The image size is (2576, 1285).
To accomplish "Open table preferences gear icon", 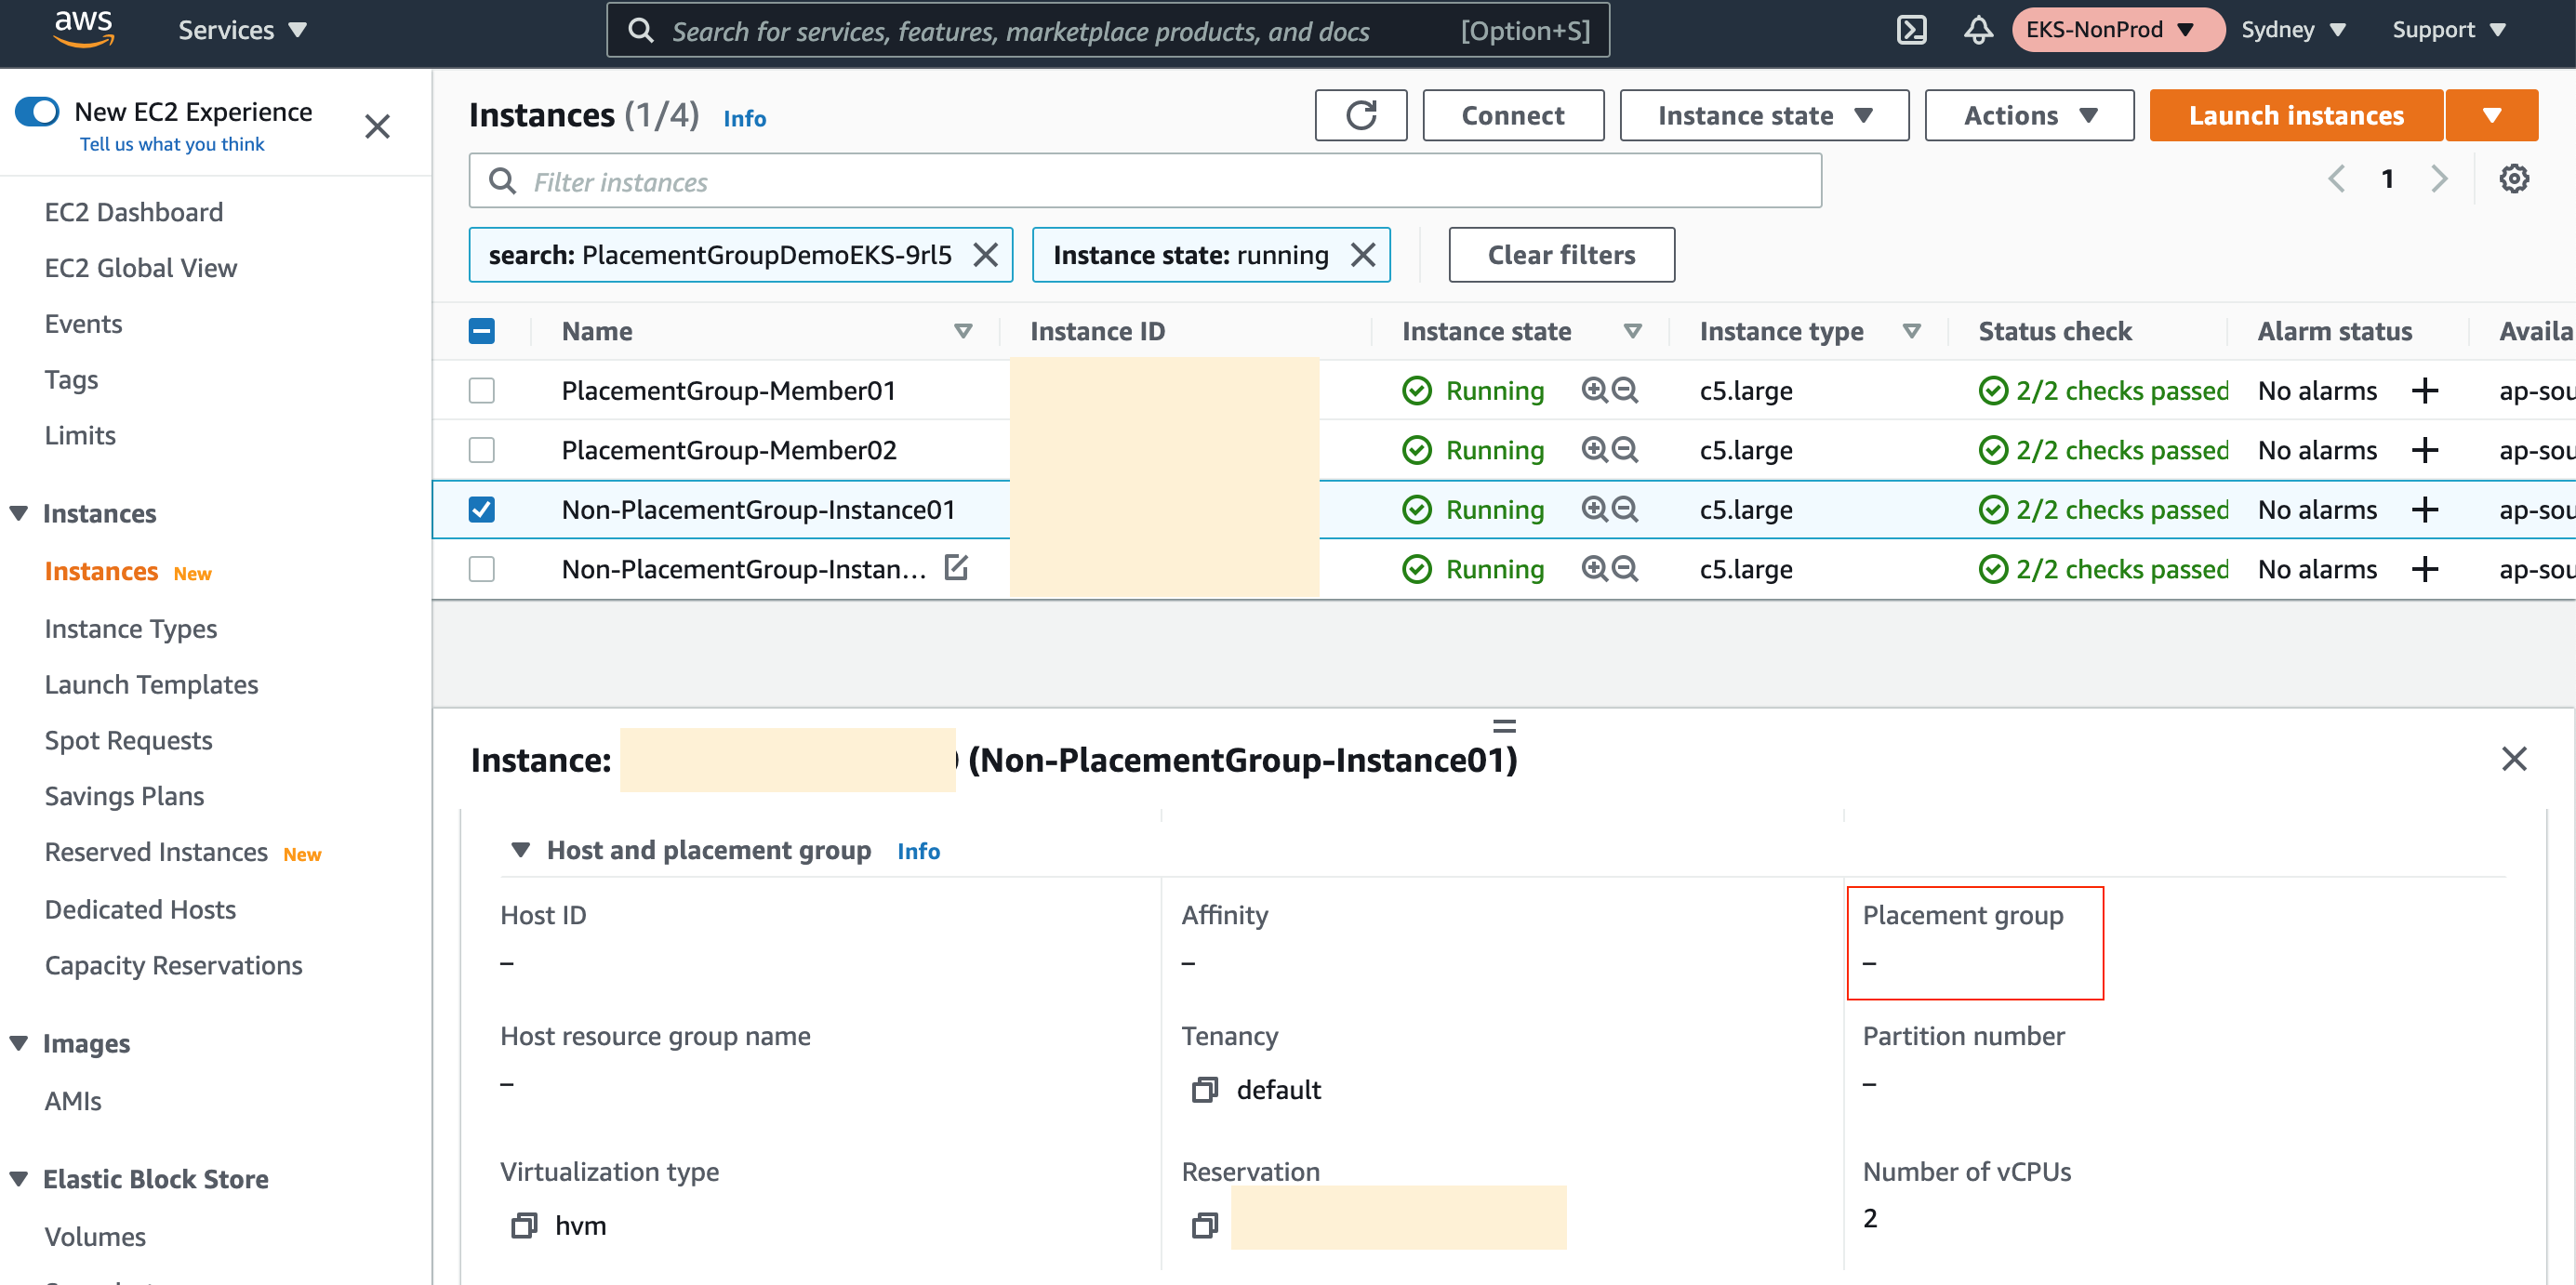I will (2513, 179).
